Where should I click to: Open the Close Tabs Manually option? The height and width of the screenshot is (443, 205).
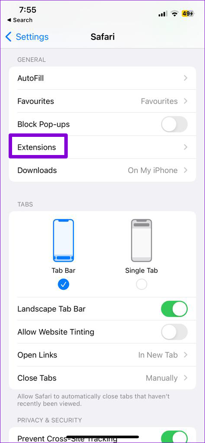[x=103, y=378]
